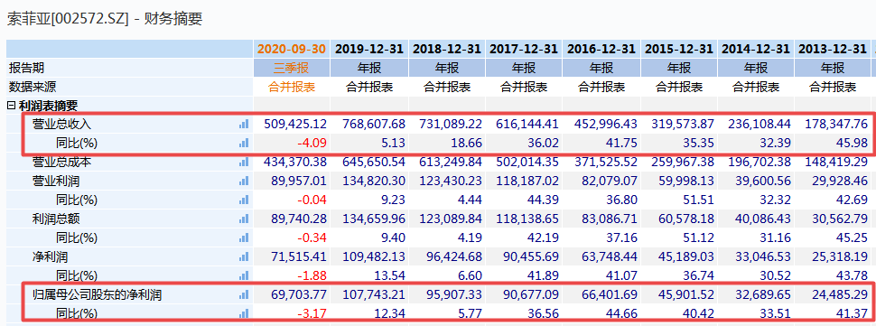Click the red -0.04 growth value
This screenshot has height=326, width=876.
312,200
